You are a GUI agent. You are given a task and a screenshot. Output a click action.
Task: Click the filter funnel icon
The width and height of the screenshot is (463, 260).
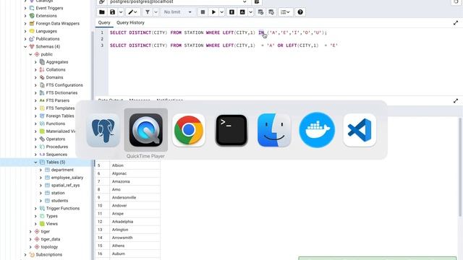click(x=148, y=12)
